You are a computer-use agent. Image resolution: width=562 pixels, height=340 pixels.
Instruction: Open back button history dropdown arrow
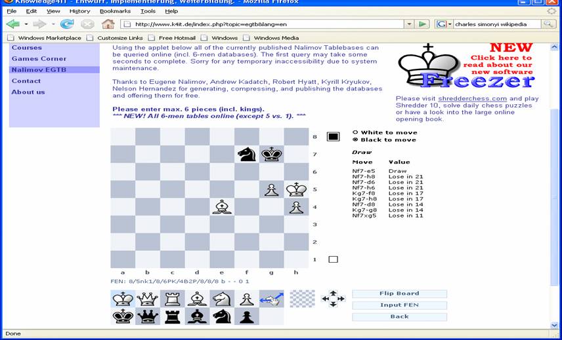tap(26, 24)
